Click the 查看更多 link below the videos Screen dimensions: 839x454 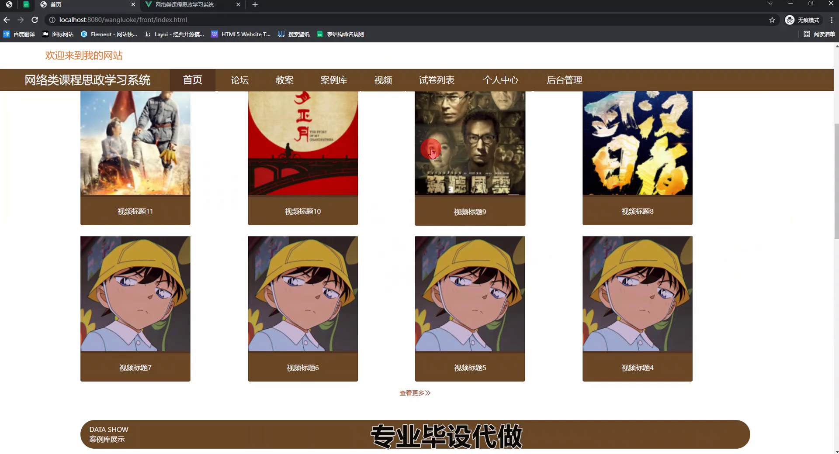tap(415, 393)
